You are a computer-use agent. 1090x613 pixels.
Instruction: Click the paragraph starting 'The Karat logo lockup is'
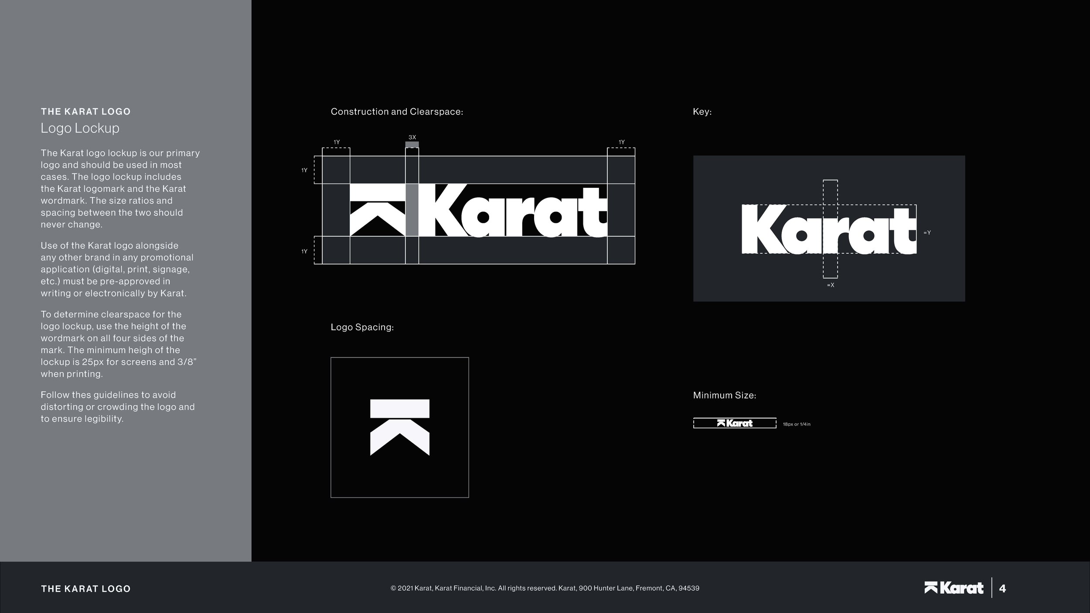pos(120,189)
